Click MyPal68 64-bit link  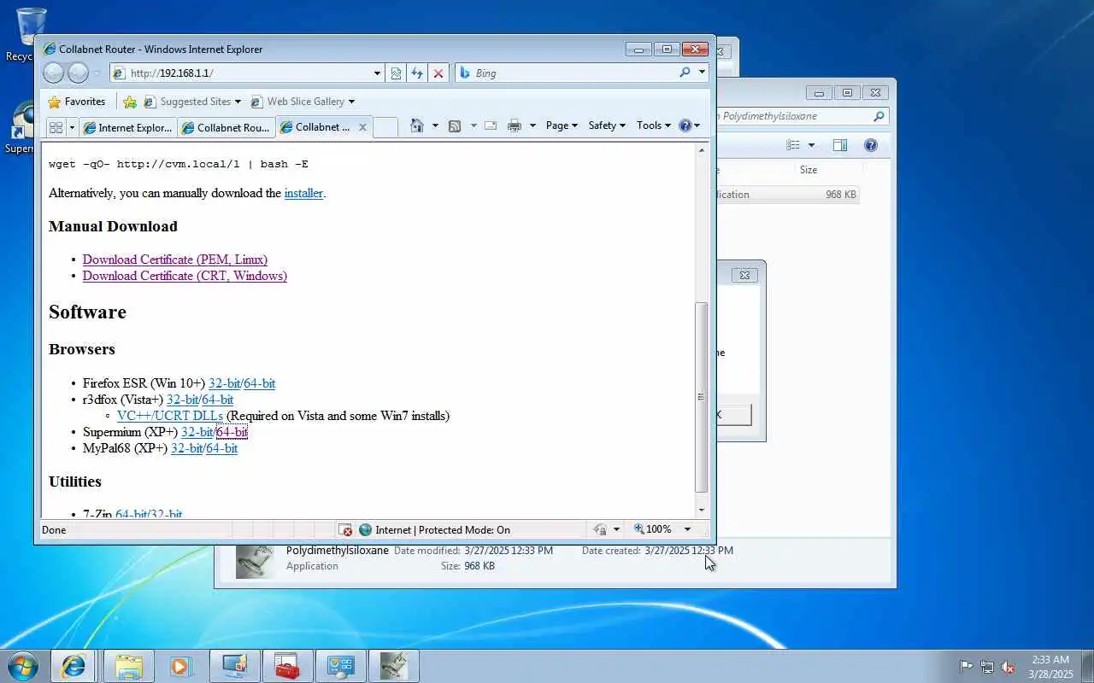point(222,448)
